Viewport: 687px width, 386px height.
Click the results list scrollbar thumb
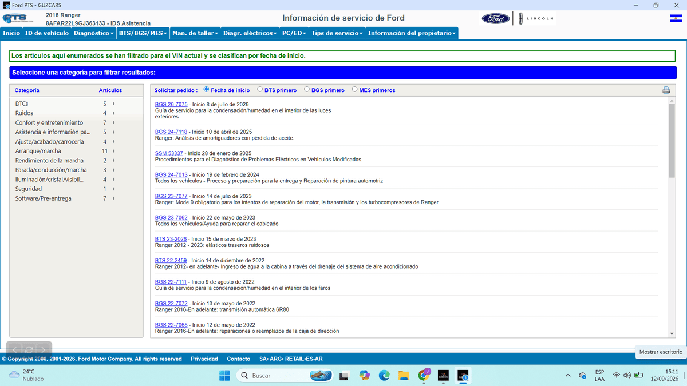coord(672,140)
